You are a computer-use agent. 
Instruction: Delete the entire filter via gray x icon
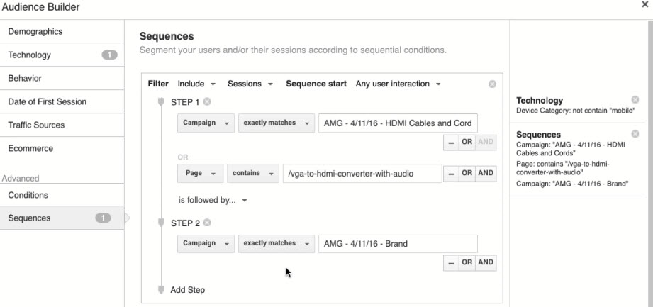(x=492, y=84)
